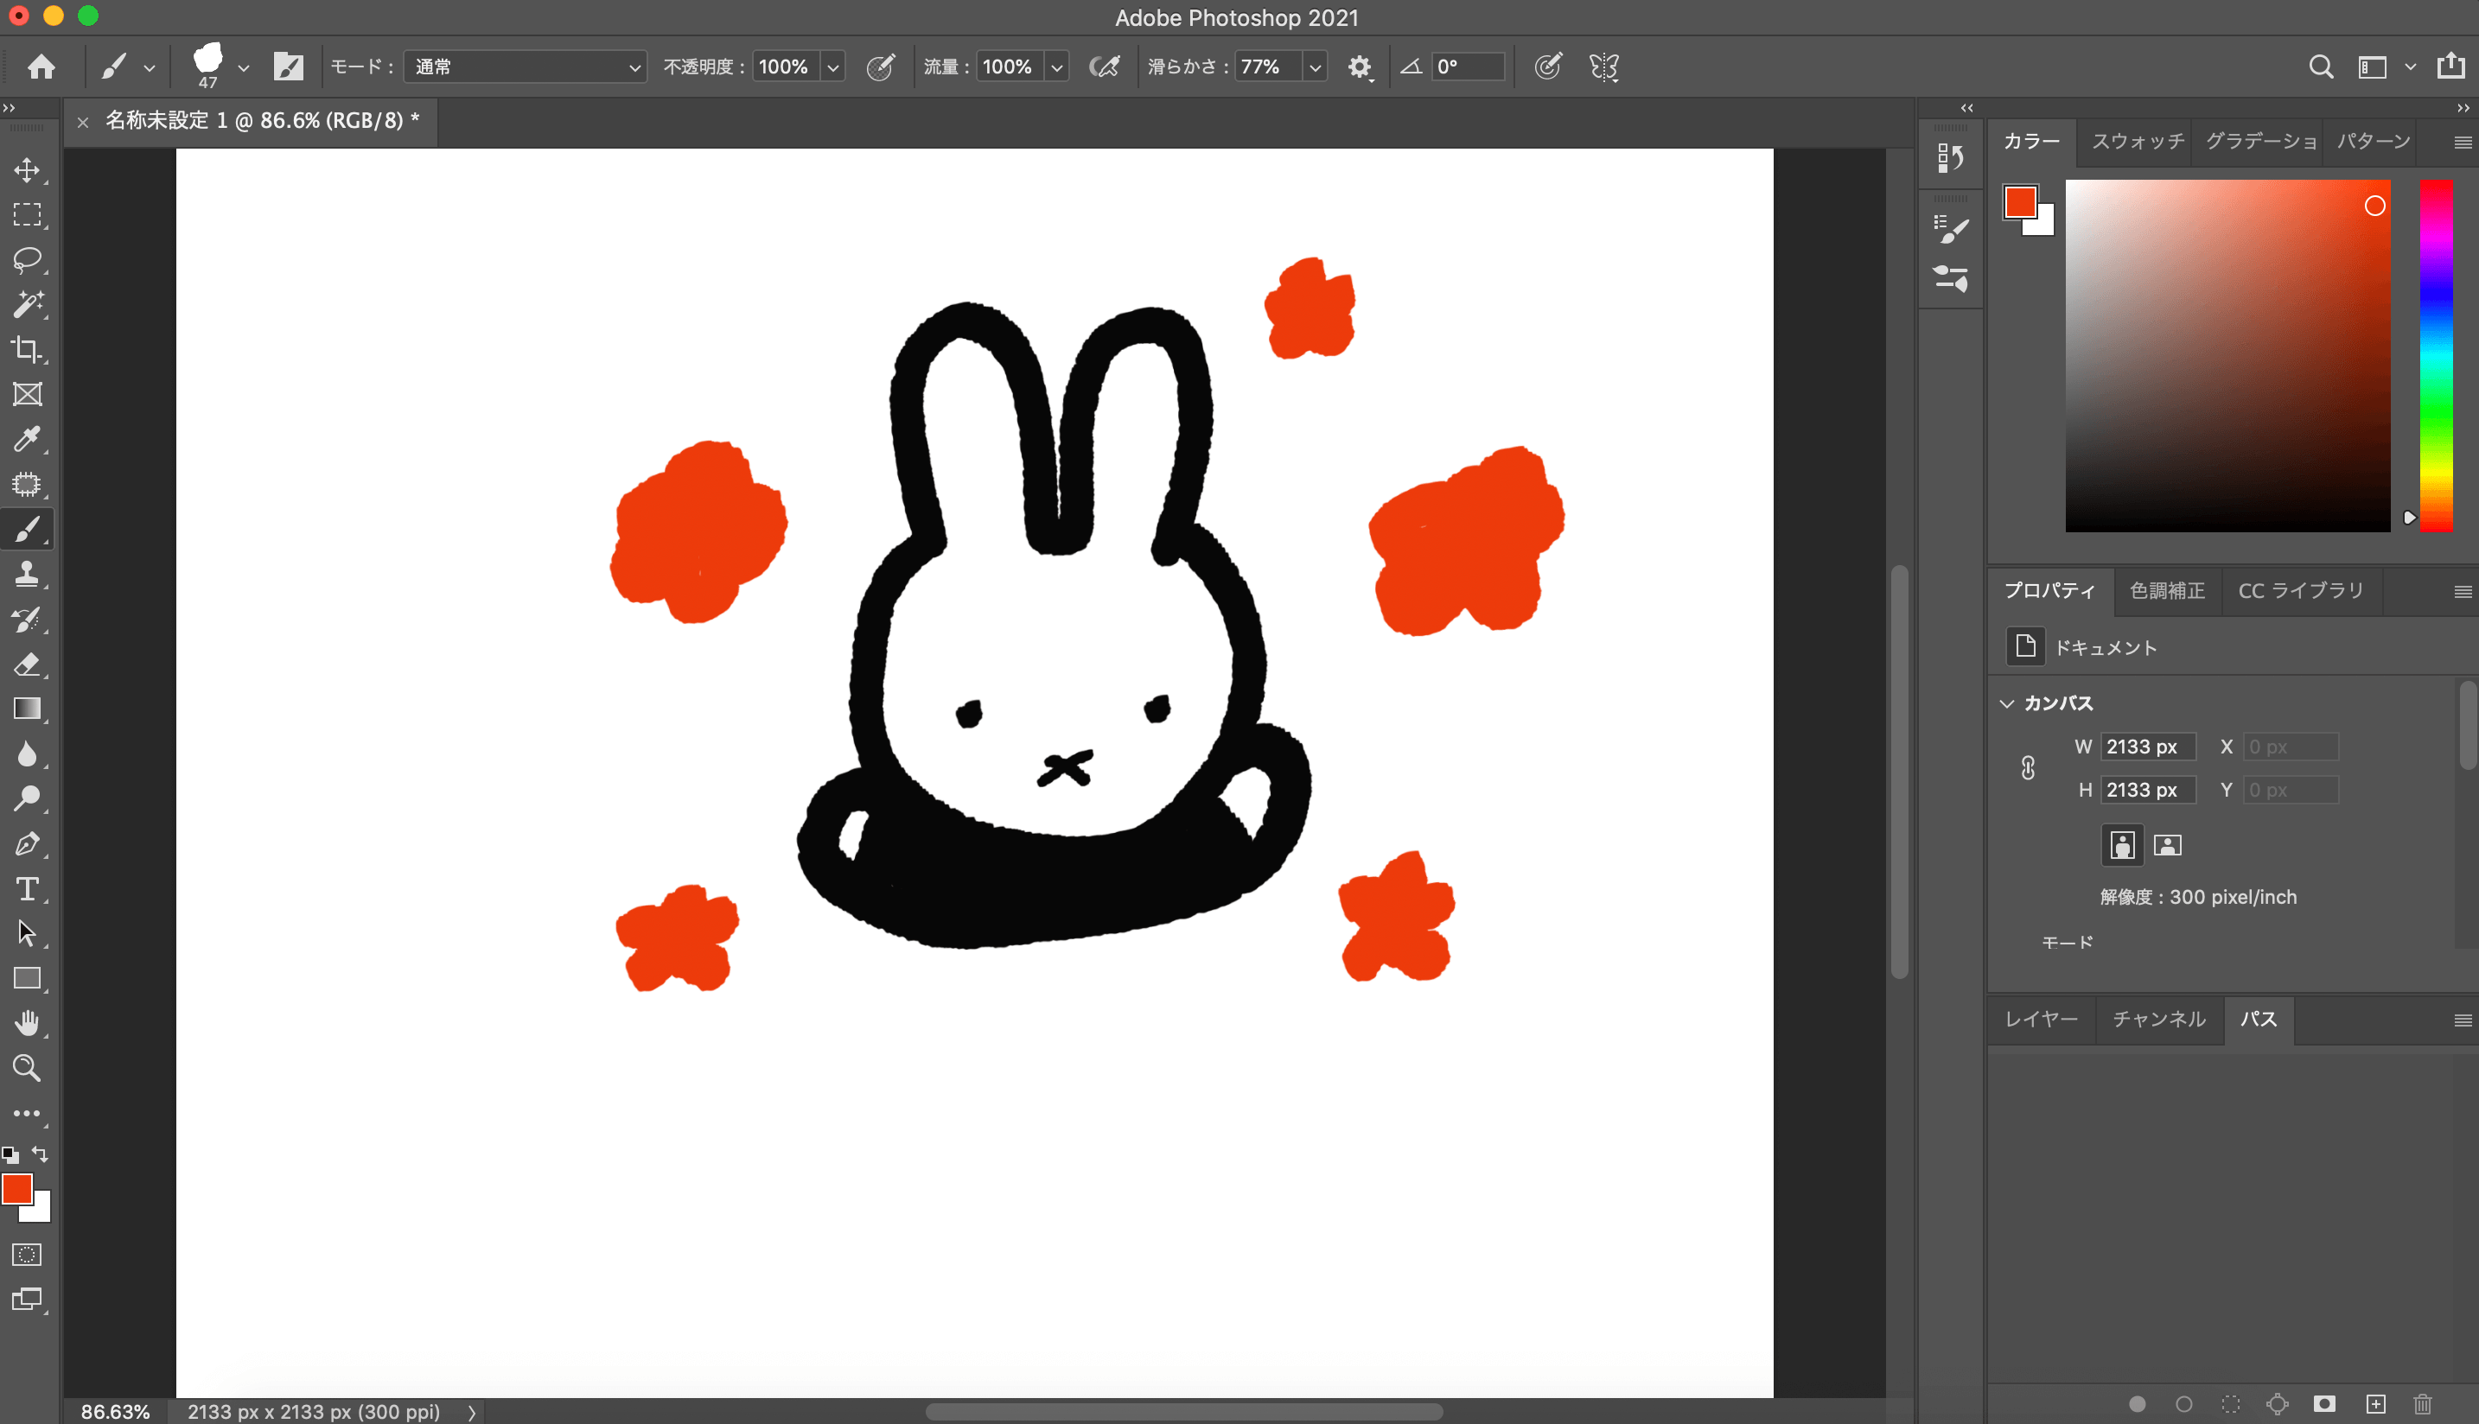Select the Eraser tool

(28, 665)
